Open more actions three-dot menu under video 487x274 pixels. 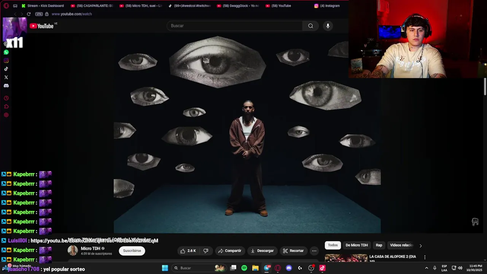(x=314, y=251)
